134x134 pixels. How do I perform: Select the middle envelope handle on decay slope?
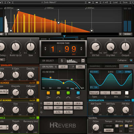tap(59, 23)
